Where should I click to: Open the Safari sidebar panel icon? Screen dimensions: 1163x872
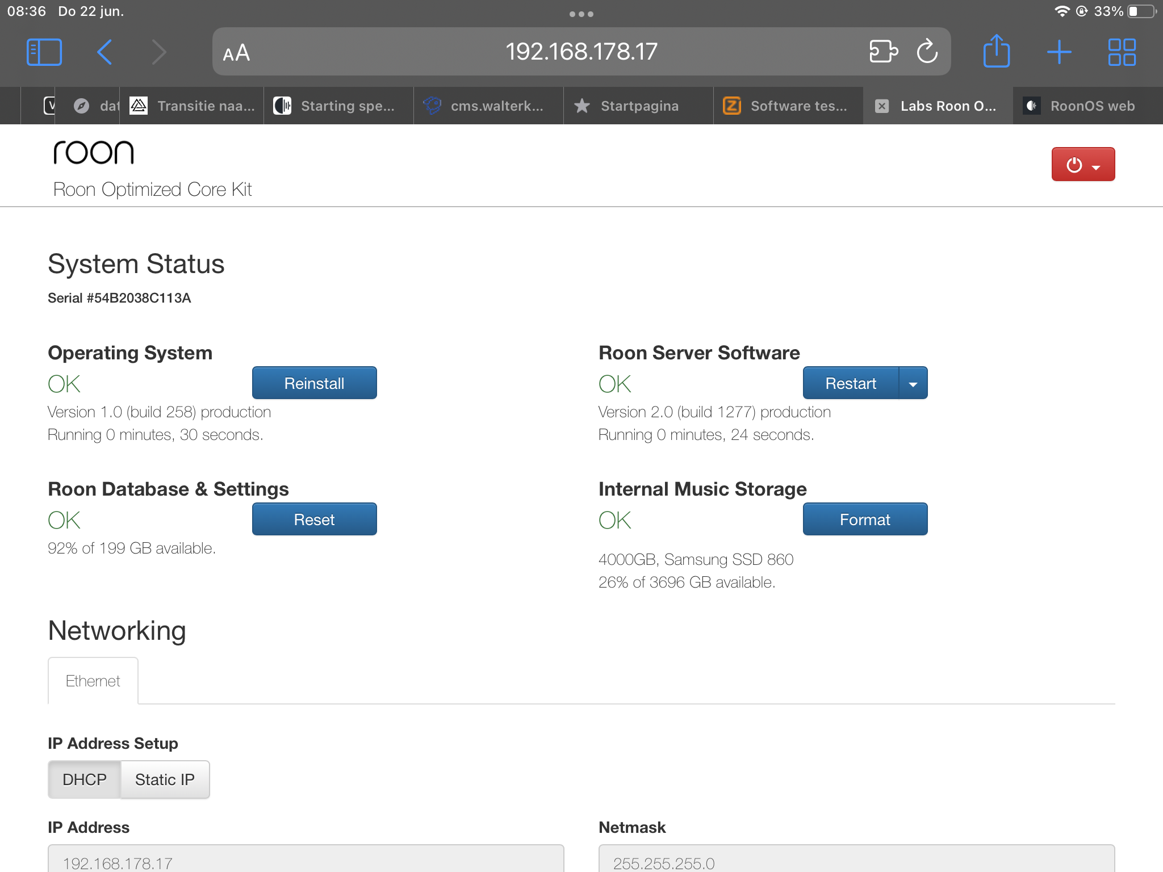(44, 52)
